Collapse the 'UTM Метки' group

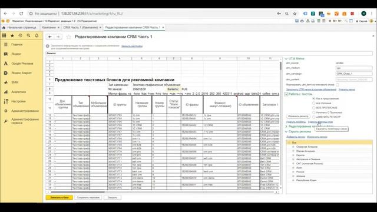[x=286, y=59]
